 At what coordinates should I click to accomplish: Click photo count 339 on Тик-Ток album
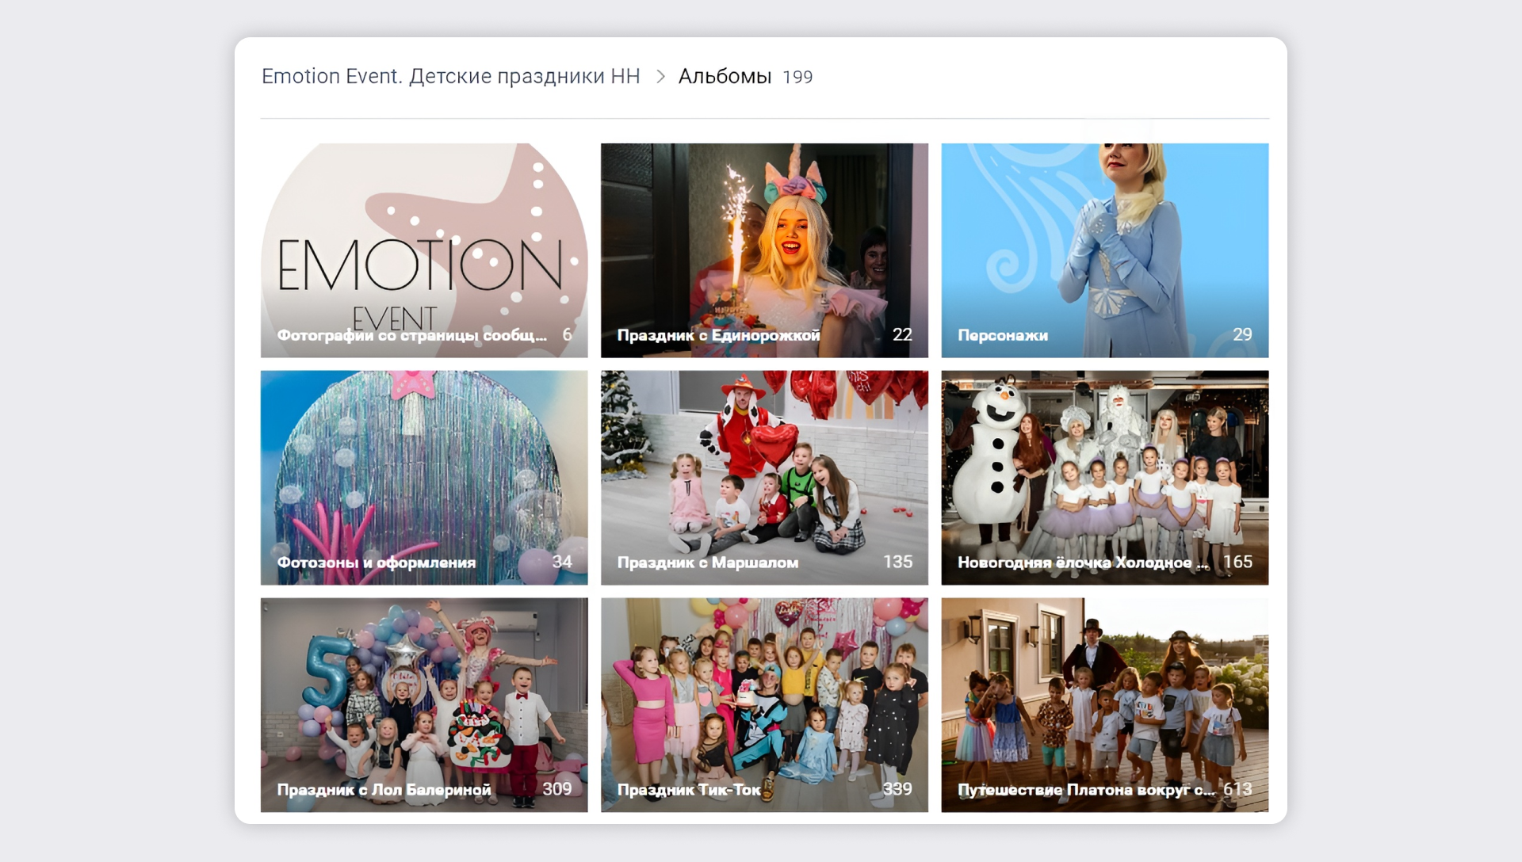click(x=897, y=789)
